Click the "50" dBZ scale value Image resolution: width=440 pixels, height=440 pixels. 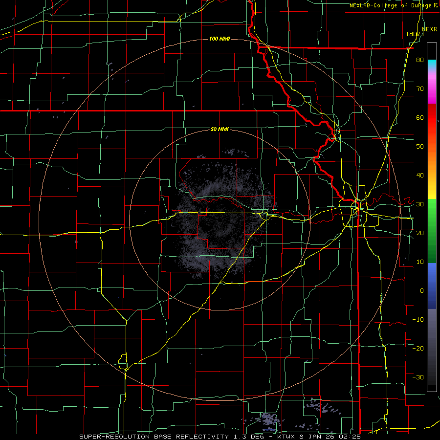[420, 147]
